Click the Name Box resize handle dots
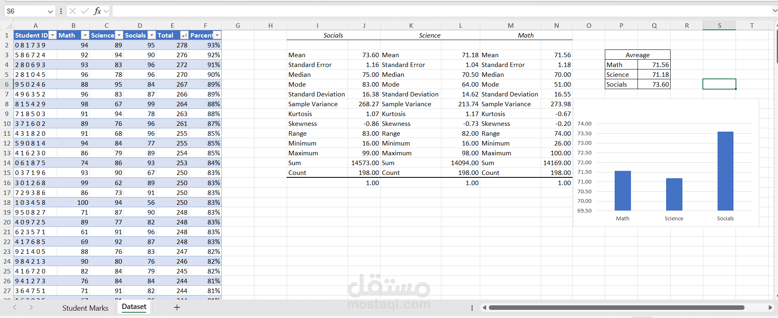778x318 pixels. tap(61, 11)
